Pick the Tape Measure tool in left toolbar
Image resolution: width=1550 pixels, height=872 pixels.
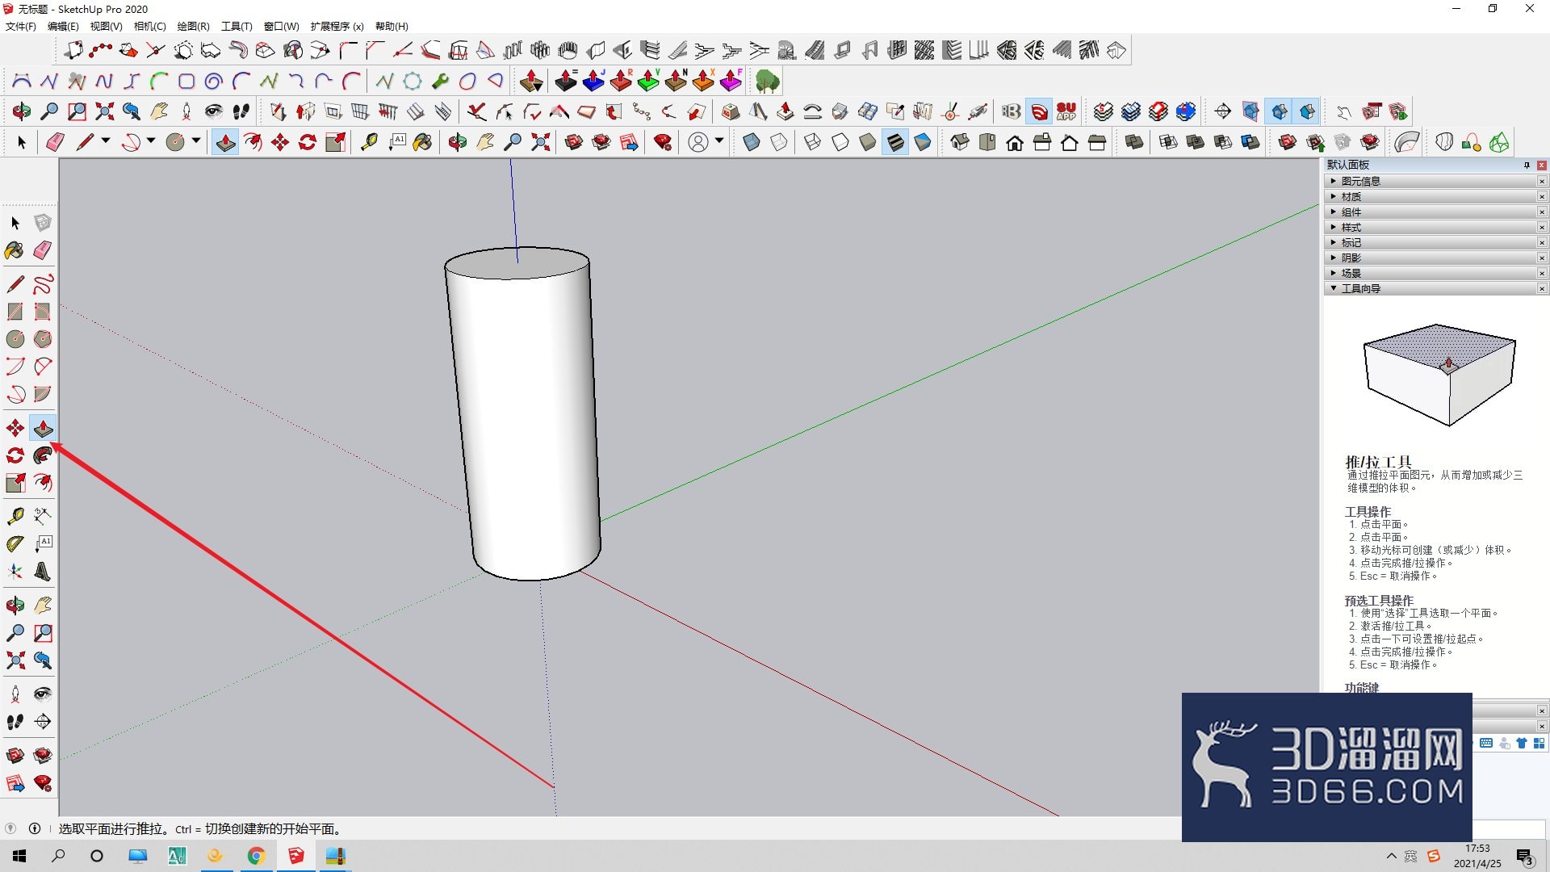click(15, 516)
